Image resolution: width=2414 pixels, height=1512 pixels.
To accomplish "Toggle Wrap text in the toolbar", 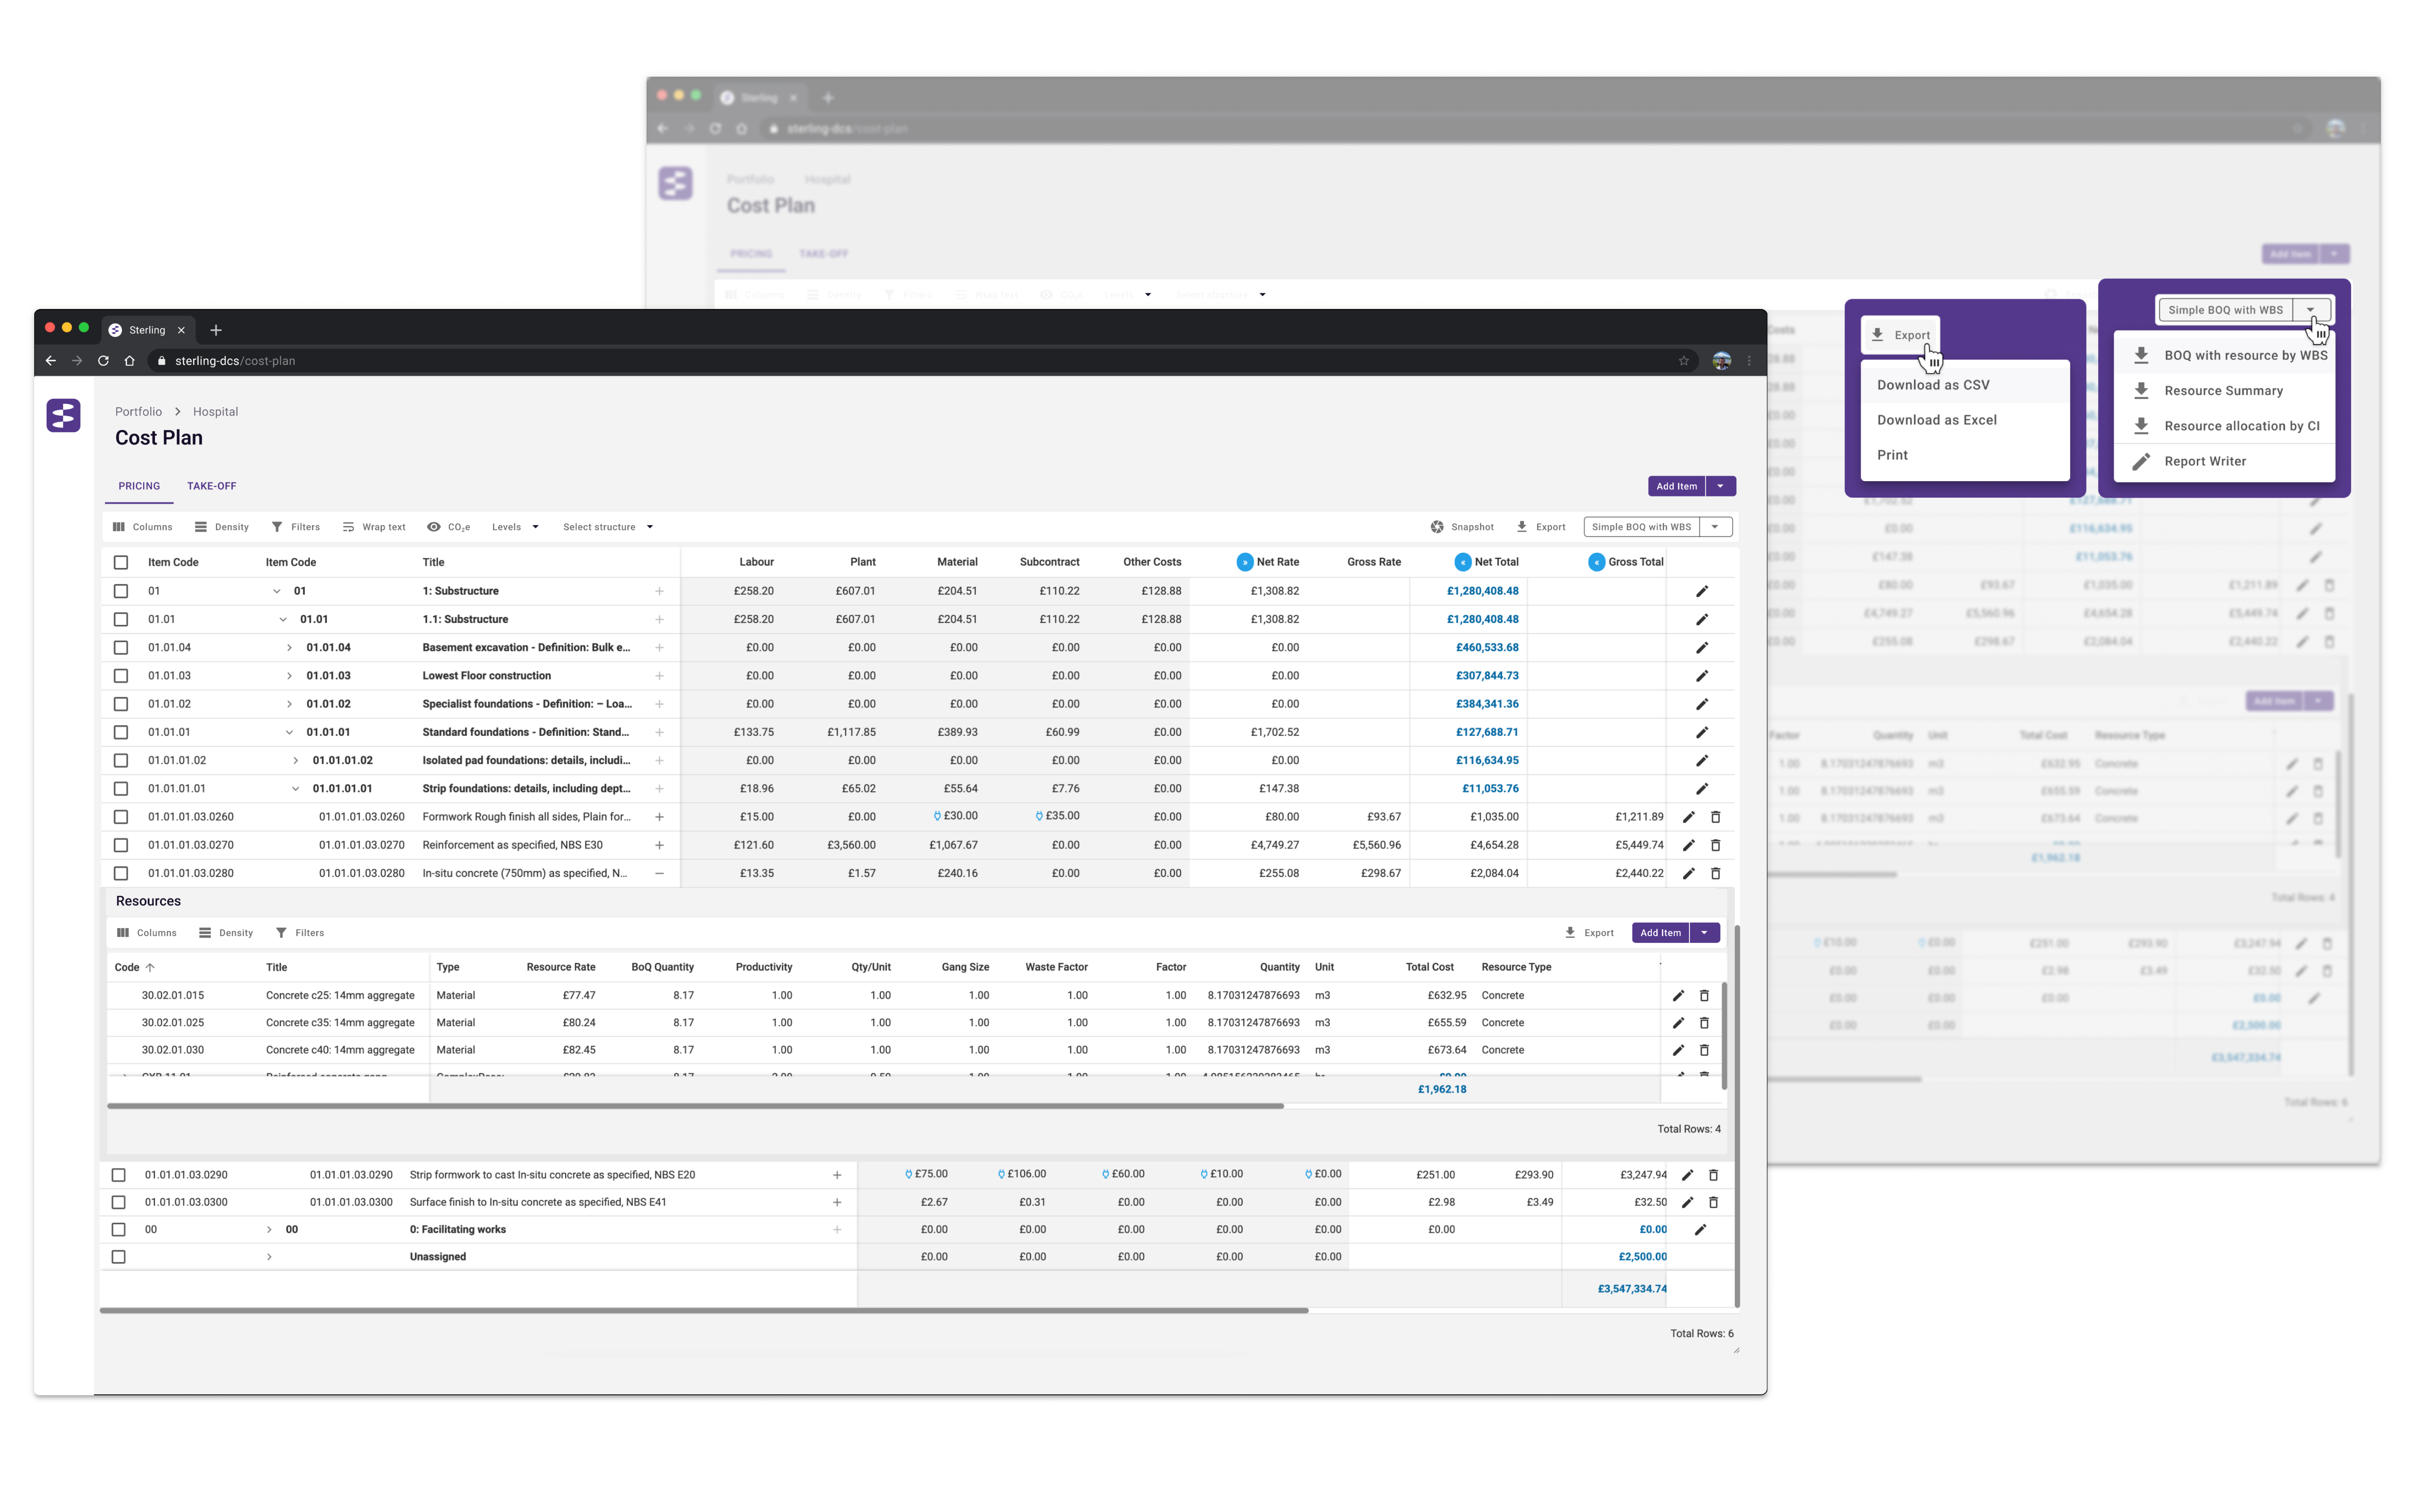I will [374, 527].
